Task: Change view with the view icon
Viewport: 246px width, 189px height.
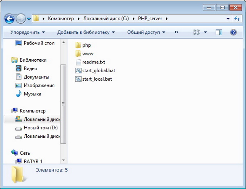Action: click(x=196, y=32)
